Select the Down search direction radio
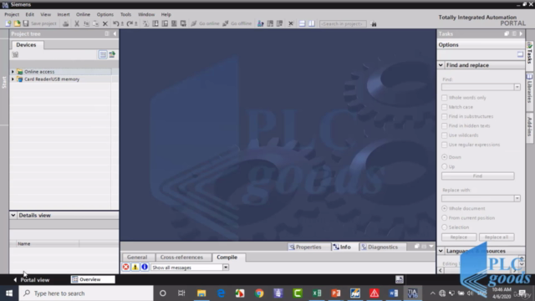The width and height of the screenshot is (535, 301). click(444, 157)
